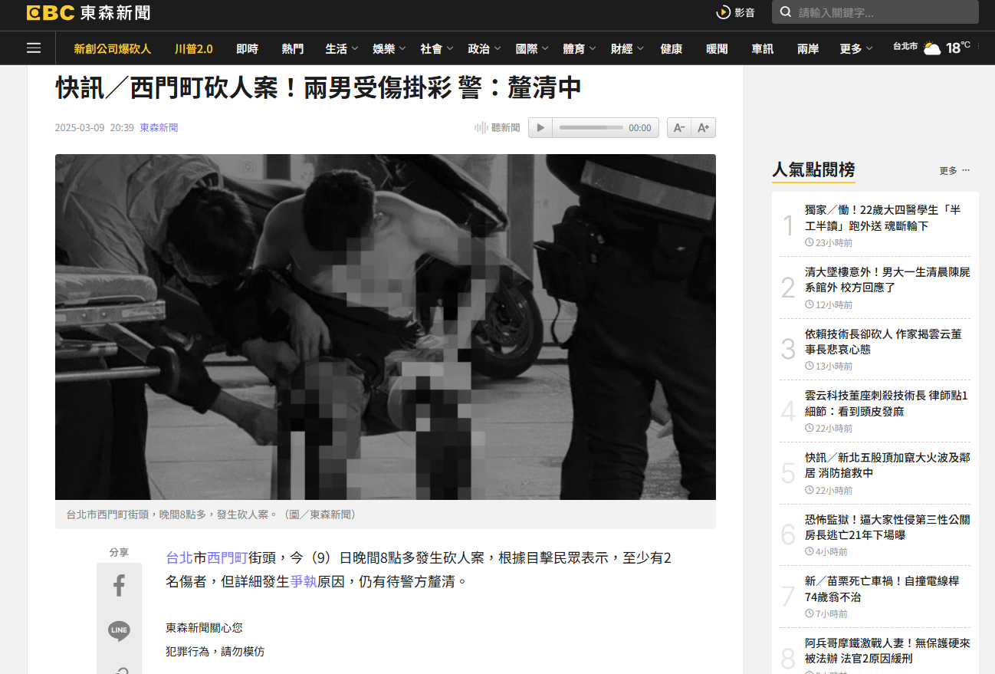Click the EBC 東森新聞 logo

pos(88,12)
